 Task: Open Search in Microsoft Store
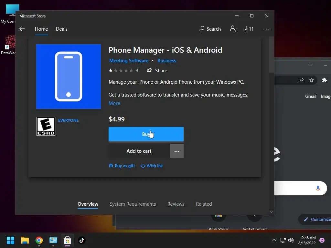[210, 29]
